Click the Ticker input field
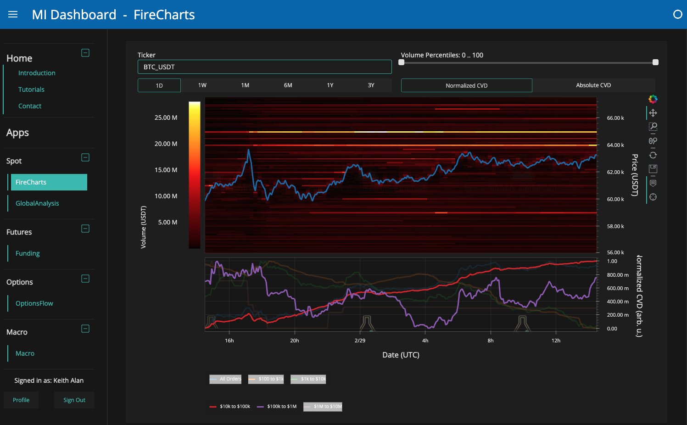The width and height of the screenshot is (687, 425). tap(264, 67)
